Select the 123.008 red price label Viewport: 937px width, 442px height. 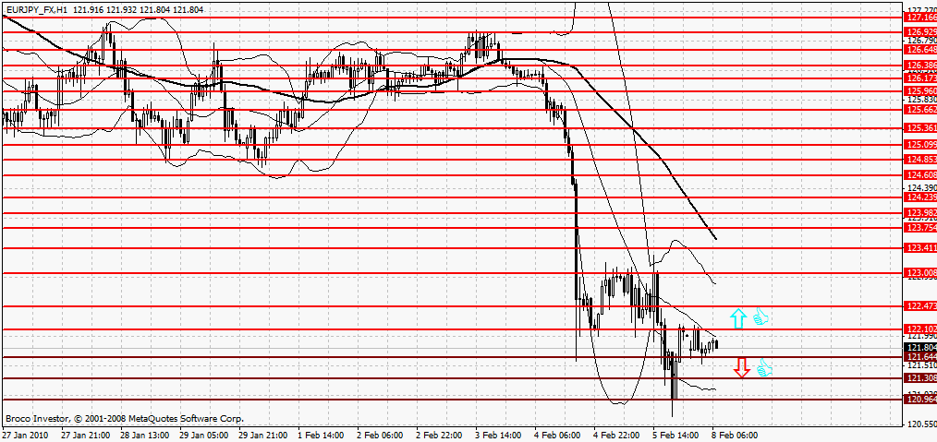[921, 272]
